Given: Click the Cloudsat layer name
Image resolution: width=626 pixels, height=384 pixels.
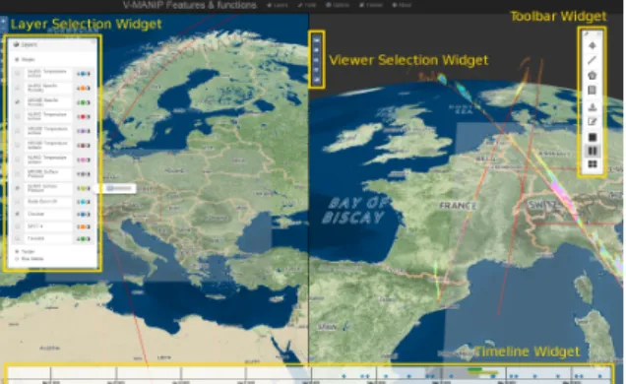Looking at the screenshot, I should tap(36, 214).
